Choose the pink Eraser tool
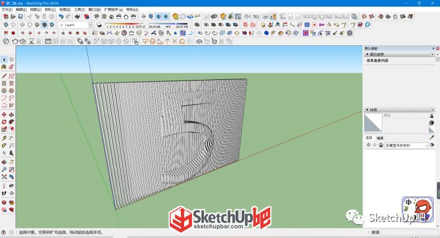This screenshot has width=440, height=238. point(11,67)
